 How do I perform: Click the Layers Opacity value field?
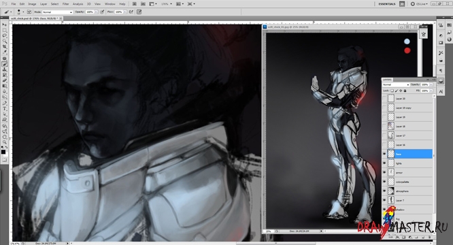424,84
